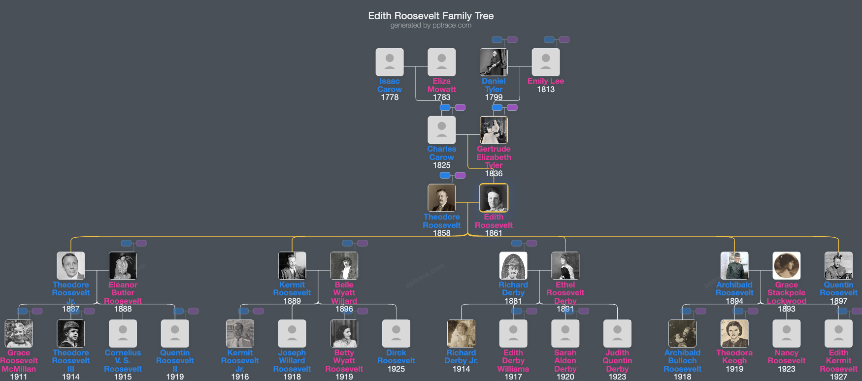862x381 pixels.
Task: Open Theodore Roosevelt III's portrait
Action: coord(71,334)
